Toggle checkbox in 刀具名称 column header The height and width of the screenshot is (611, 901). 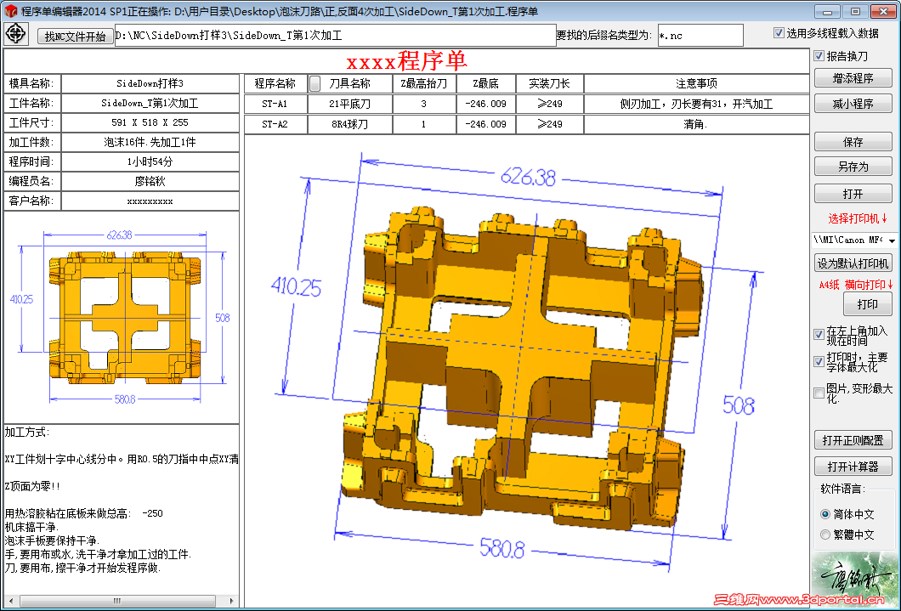[x=314, y=84]
